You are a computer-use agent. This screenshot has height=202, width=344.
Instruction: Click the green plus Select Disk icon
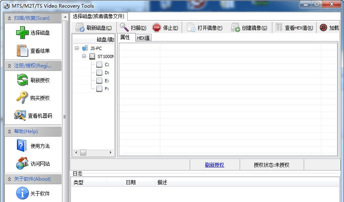[x=22, y=33]
